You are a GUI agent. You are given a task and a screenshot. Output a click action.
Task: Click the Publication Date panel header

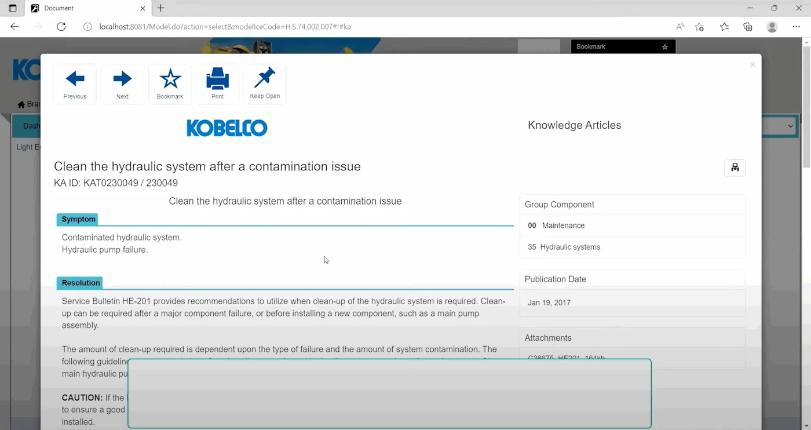(632, 279)
